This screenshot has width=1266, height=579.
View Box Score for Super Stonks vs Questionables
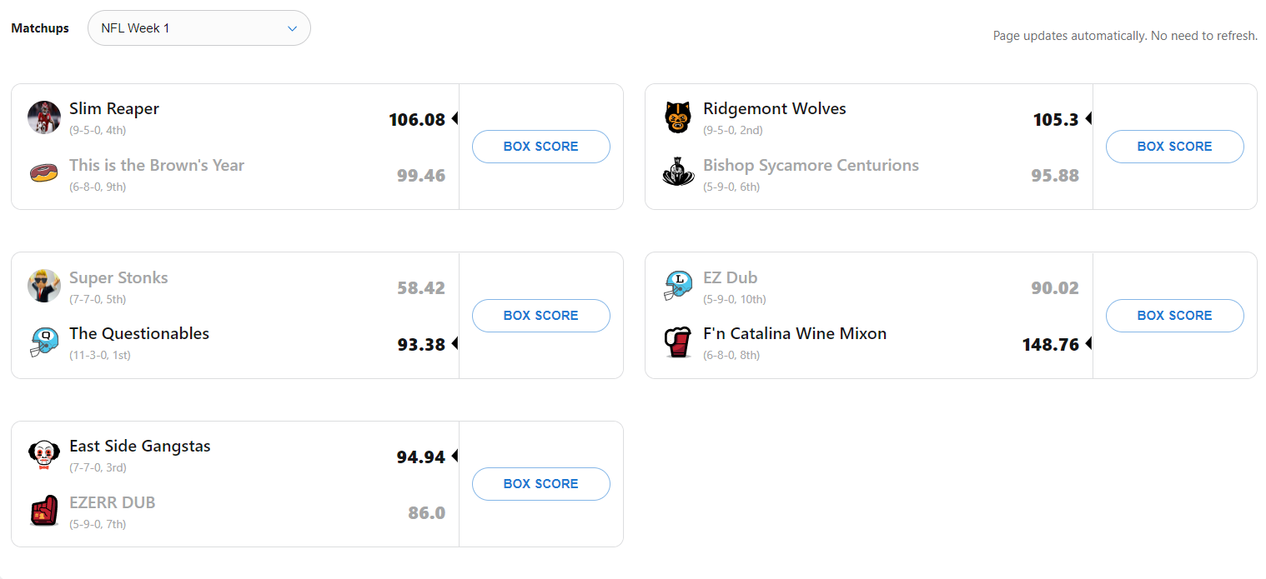[540, 316]
